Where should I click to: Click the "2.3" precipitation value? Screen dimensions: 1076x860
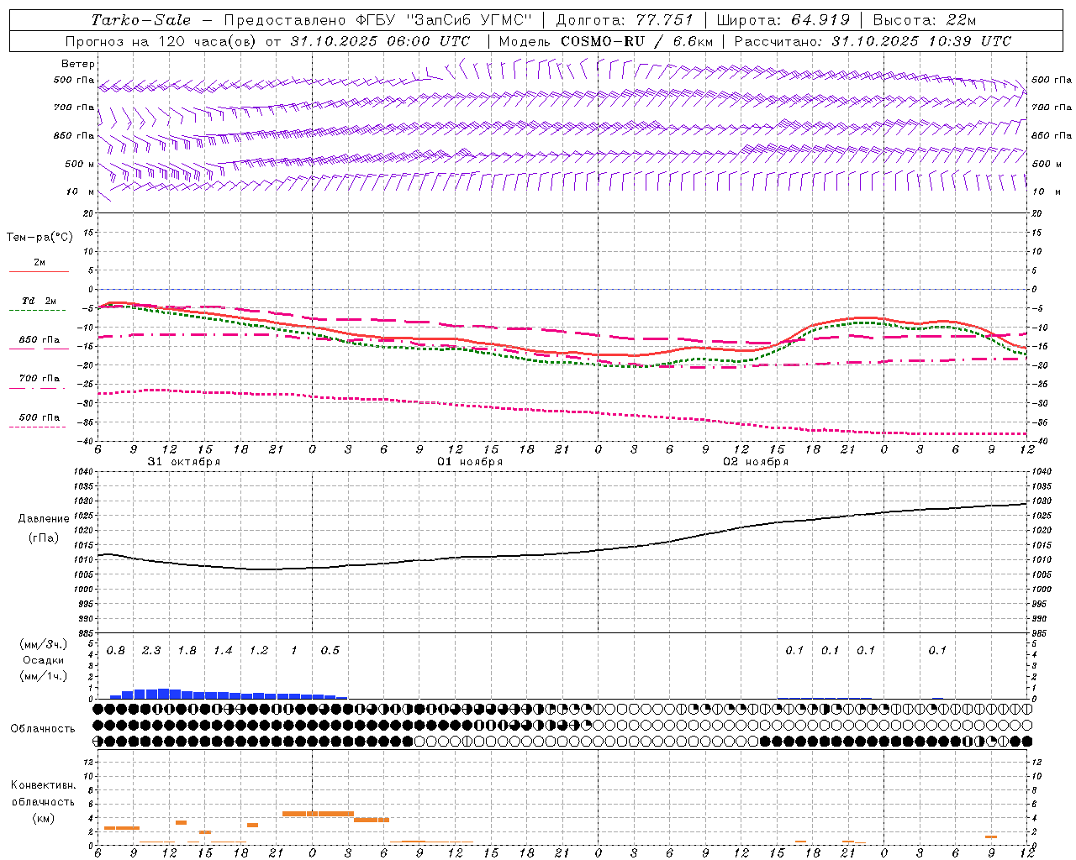151,651
